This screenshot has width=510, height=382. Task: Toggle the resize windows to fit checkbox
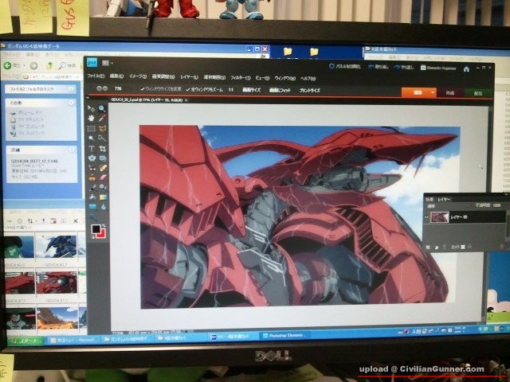[x=143, y=90]
